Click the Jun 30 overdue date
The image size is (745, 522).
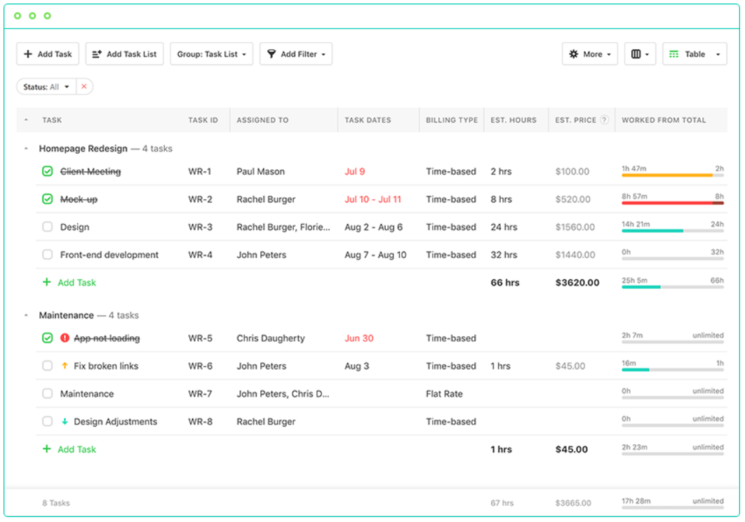pyautogui.click(x=358, y=338)
